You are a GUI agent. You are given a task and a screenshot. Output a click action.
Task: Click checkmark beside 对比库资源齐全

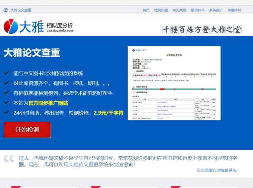[x=7, y=83]
